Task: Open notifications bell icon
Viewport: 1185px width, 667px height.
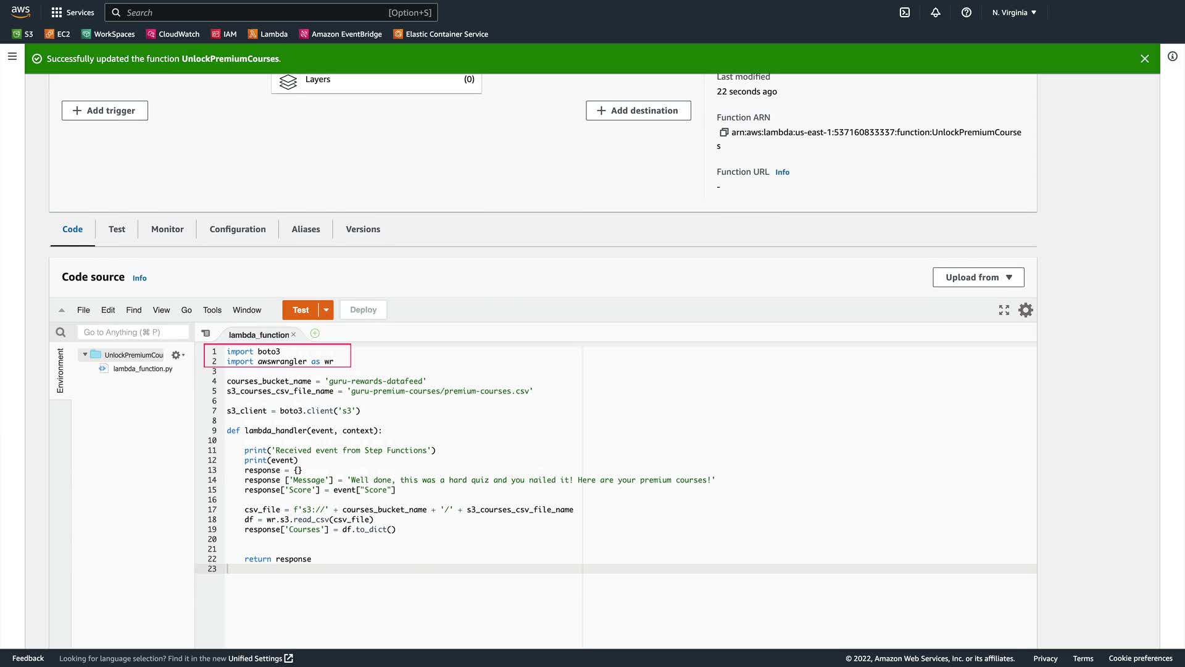Action: pos(936,12)
